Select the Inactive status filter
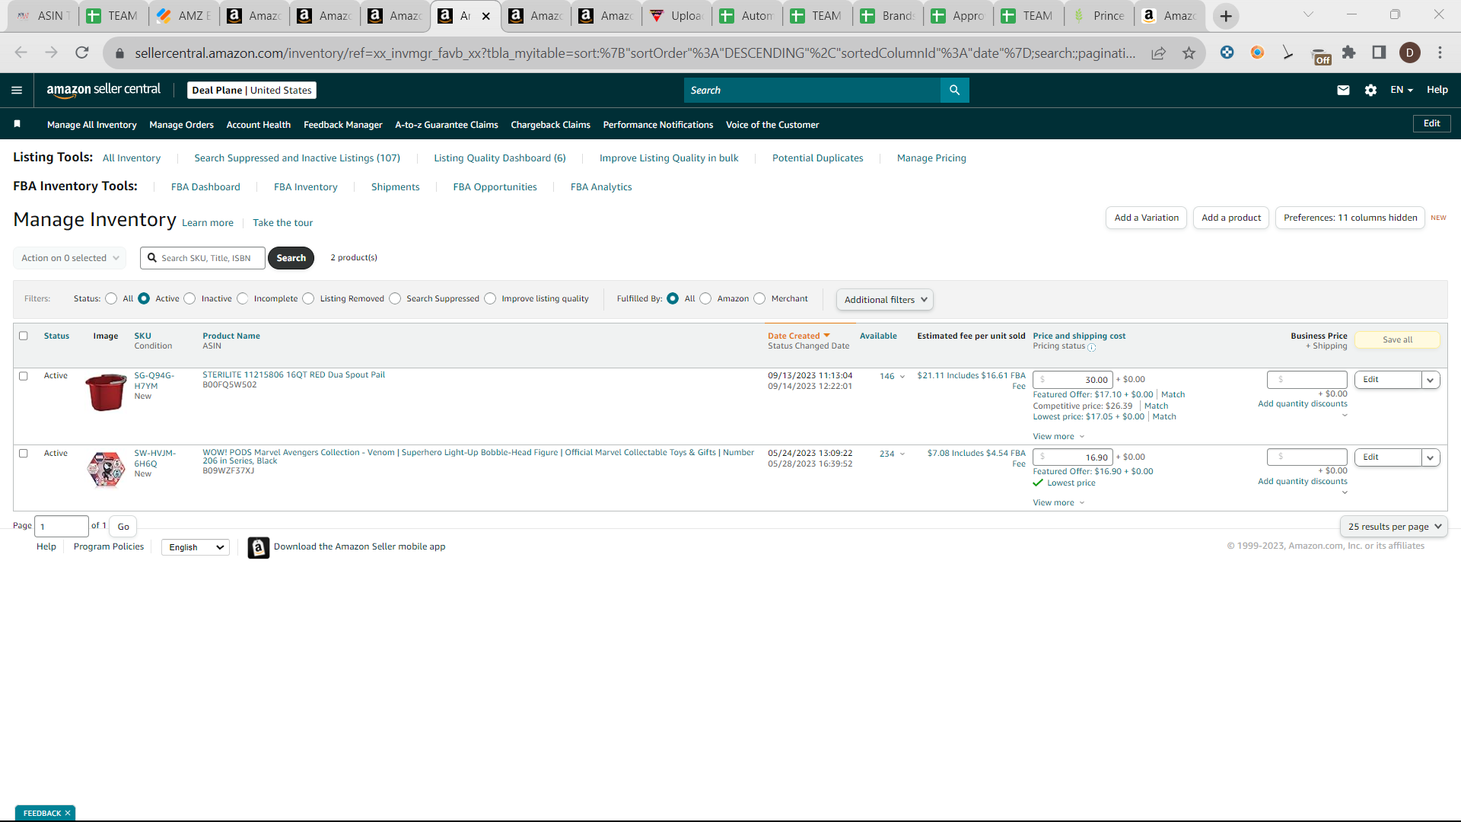Image resolution: width=1461 pixels, height=822 pixels. (189, 298)
